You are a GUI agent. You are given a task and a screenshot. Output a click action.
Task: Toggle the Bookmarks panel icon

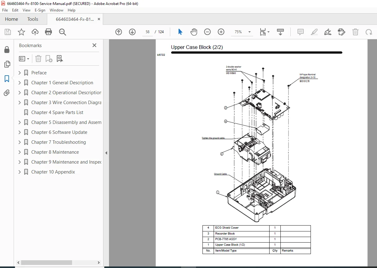coord(7,78)
